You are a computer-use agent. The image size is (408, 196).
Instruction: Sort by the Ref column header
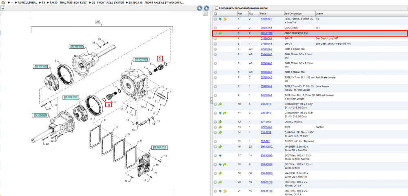239,13
